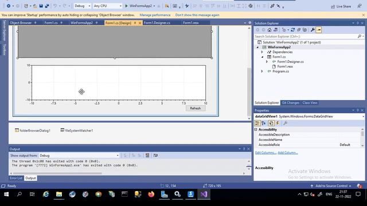Viewport: 367px width, 206px height.
Task: Collapse the WinFormsApp2 project node
Action: pos(257,47)
